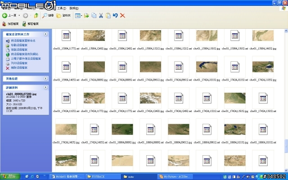This screenshot has height=180, width=288.
Task: Select thumbnail 15984,12492.jpg
Action: point(94,36)
